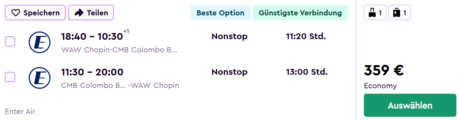Click the 359 € price
The width and height of the screenshot is (459, 120).
(x=383, y=70)
